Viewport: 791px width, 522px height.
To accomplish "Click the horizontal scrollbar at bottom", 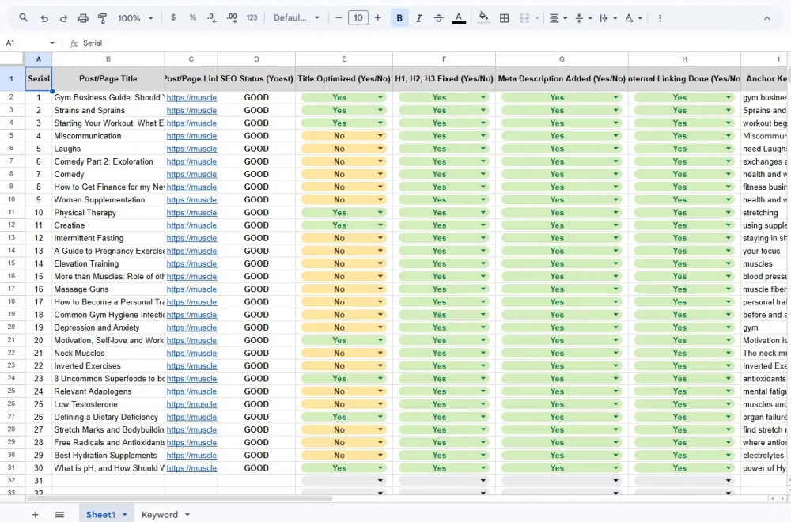I will click(179, 498).
